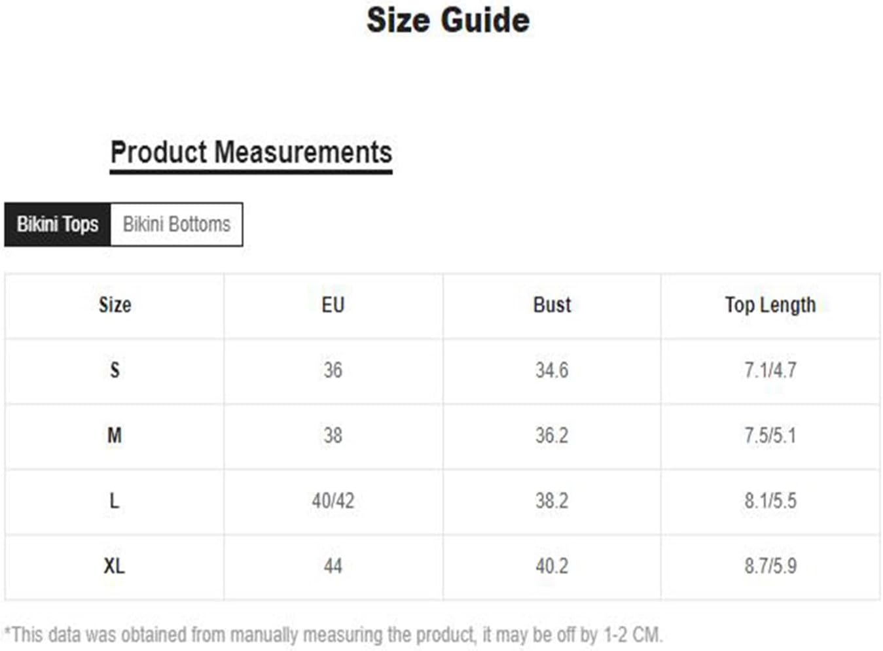Click the top length 8.7/5.9 cell
Image resolution: width=883 pixels, height=651 pixels.
point(770,567)
